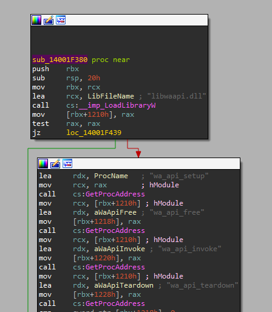Click the 'sub rsp, 20h' instruction
Viewport: 272px width, 312px height.
tap(66, 78)
